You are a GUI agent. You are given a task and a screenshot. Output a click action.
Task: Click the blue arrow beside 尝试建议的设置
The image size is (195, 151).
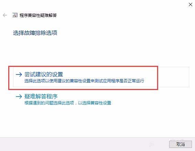point(19,74)
